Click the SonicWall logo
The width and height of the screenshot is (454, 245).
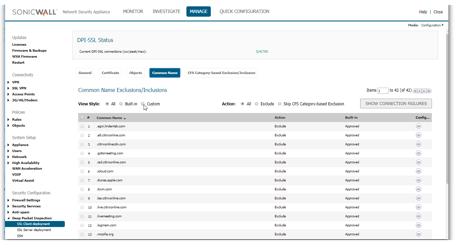pos(35,12)
